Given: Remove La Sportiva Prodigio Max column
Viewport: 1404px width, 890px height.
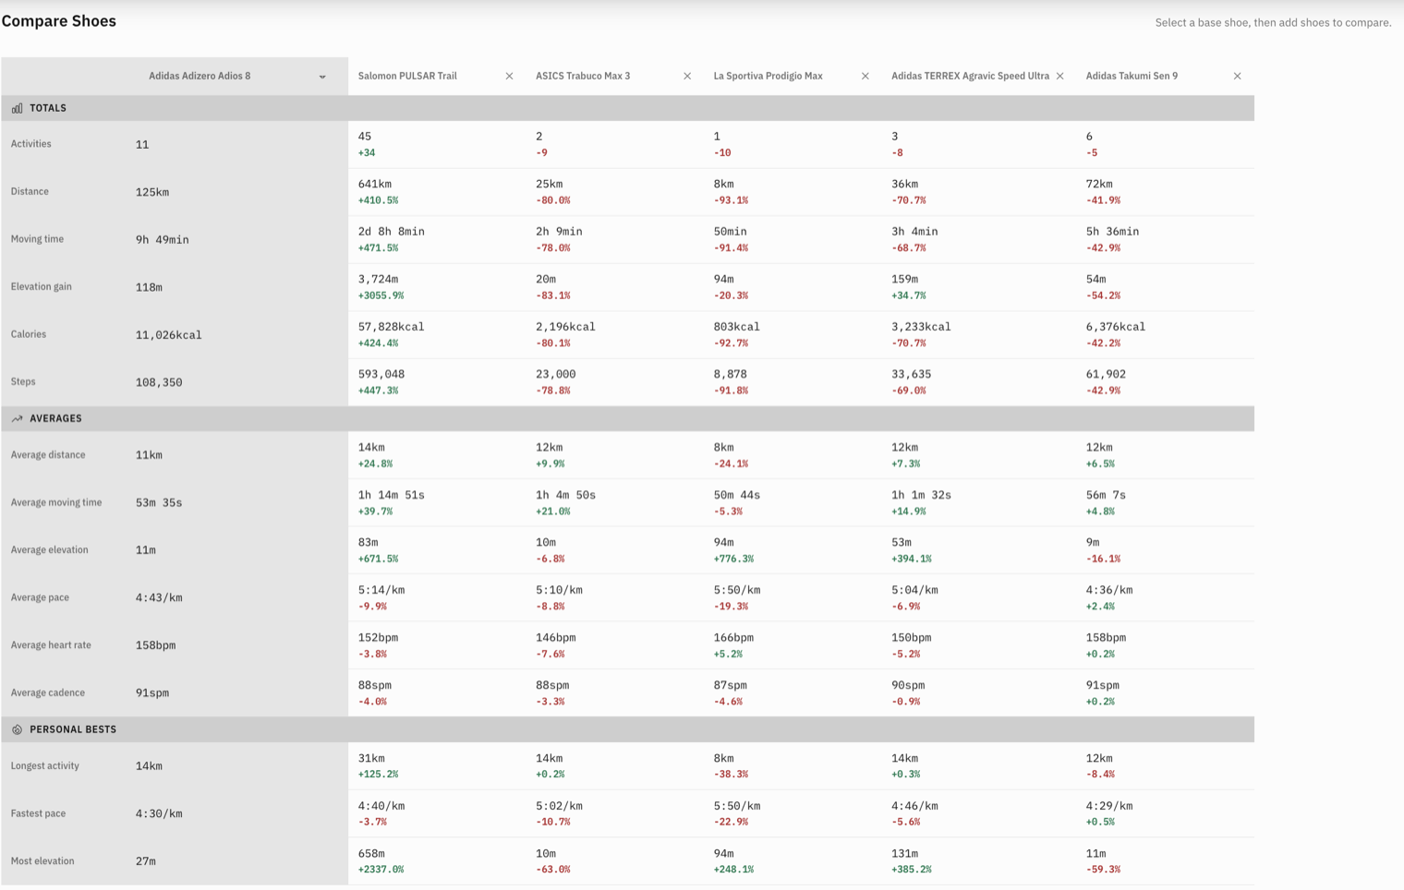Looking at the screenshot, I should point(865,76).
